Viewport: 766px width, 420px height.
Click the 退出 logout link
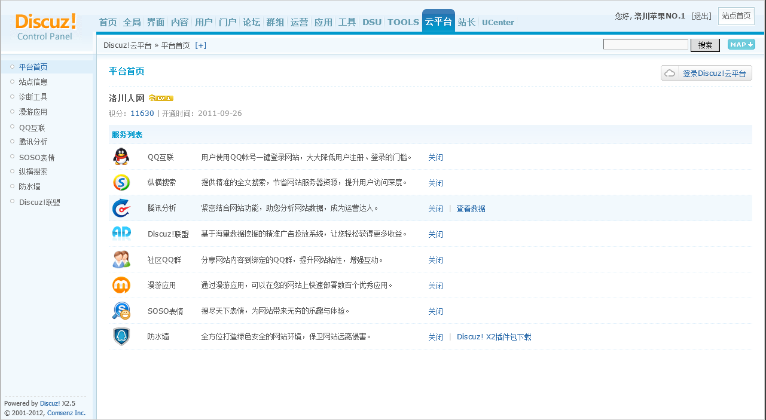coord(701,16)
